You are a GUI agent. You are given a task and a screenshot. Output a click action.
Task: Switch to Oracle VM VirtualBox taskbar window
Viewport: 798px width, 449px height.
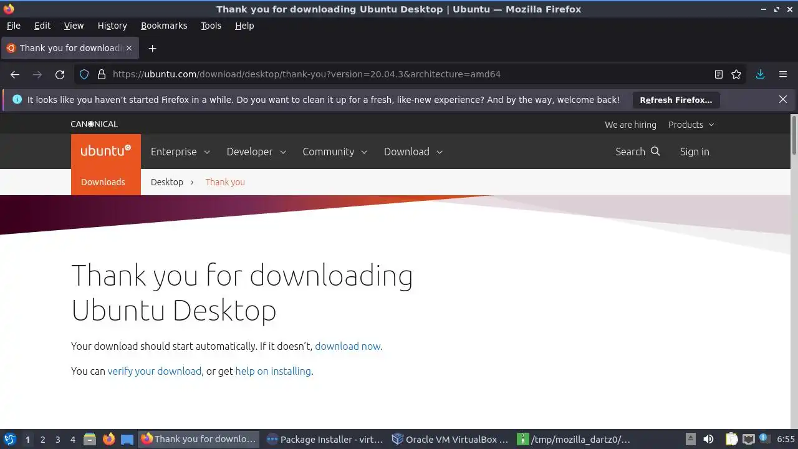point(450,439)
